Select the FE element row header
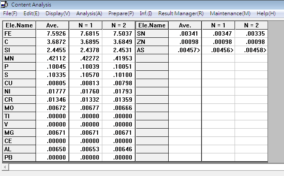Screen dimensions: 284x176 [19, 34]
